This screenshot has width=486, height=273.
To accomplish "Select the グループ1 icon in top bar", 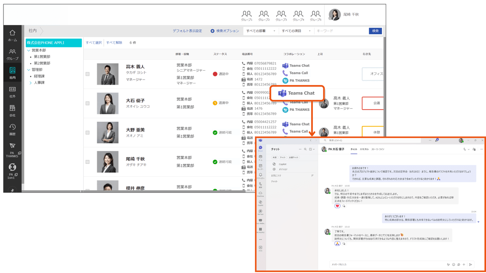I will click(247, 16).
